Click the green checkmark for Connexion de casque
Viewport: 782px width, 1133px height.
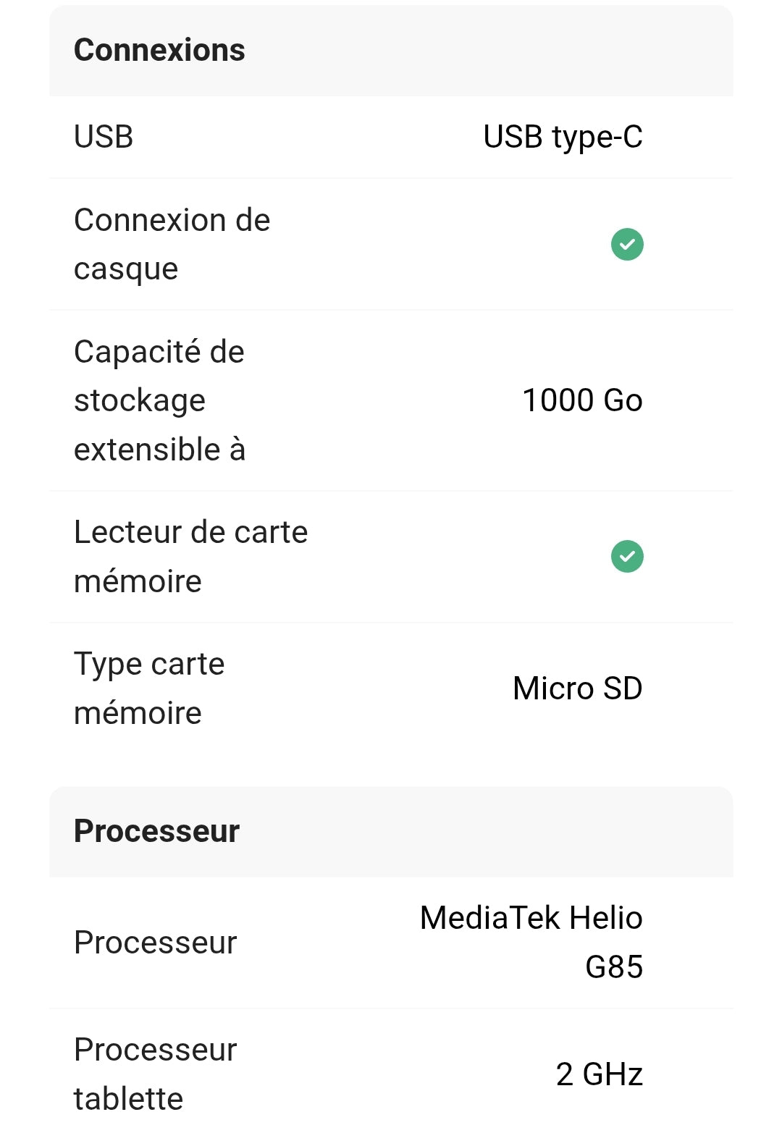point(627,244)
